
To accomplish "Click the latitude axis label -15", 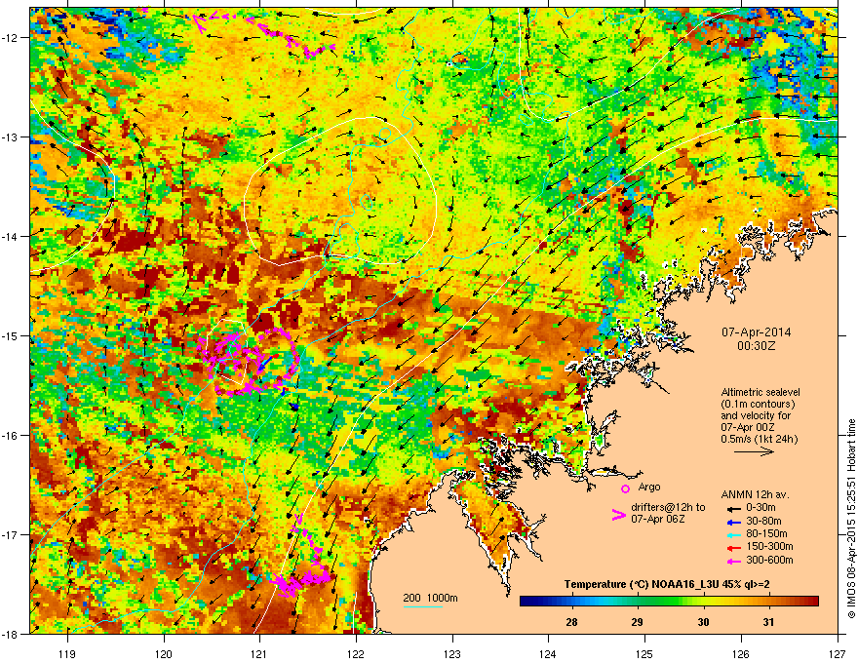I will (x=11, y=335).
